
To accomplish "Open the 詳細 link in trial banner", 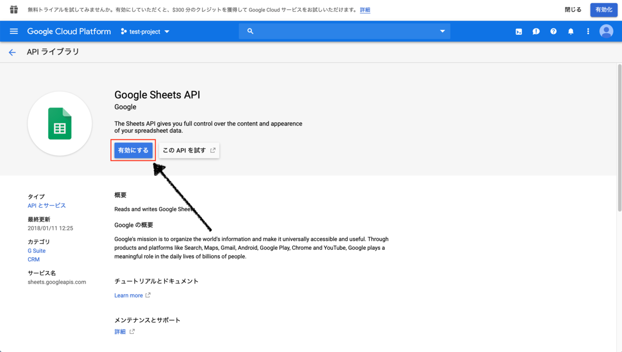I will click(x=365, y=10).
